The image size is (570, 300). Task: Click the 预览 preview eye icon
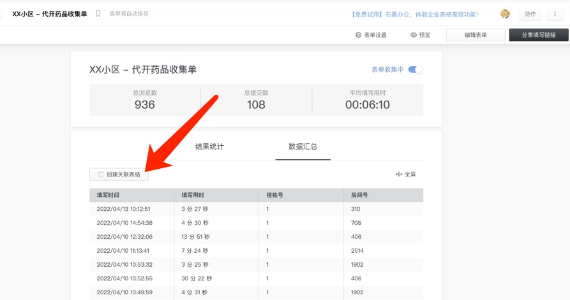click(414, 35)
